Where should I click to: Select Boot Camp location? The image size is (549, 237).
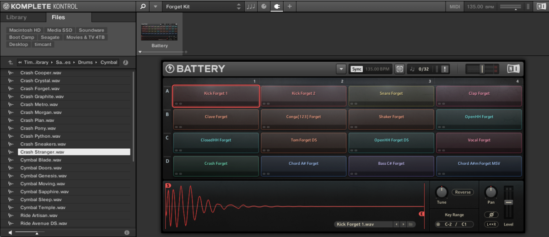22,38
